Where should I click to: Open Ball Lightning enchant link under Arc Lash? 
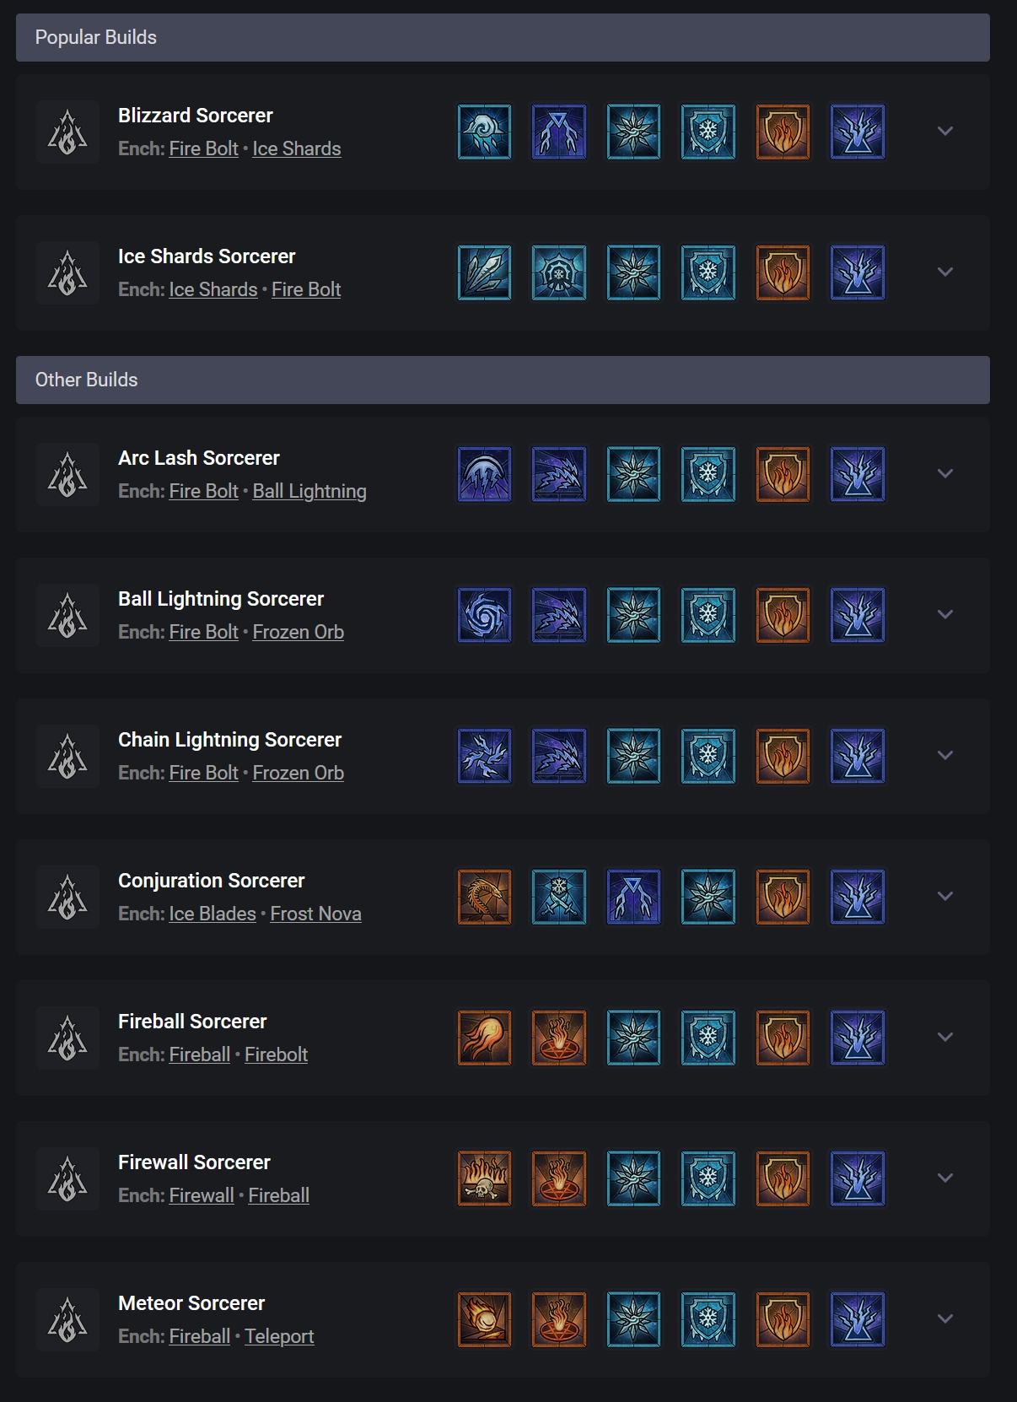point(309,491)
